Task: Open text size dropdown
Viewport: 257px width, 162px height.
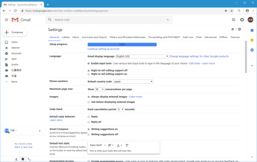Action: click(111, 145)
